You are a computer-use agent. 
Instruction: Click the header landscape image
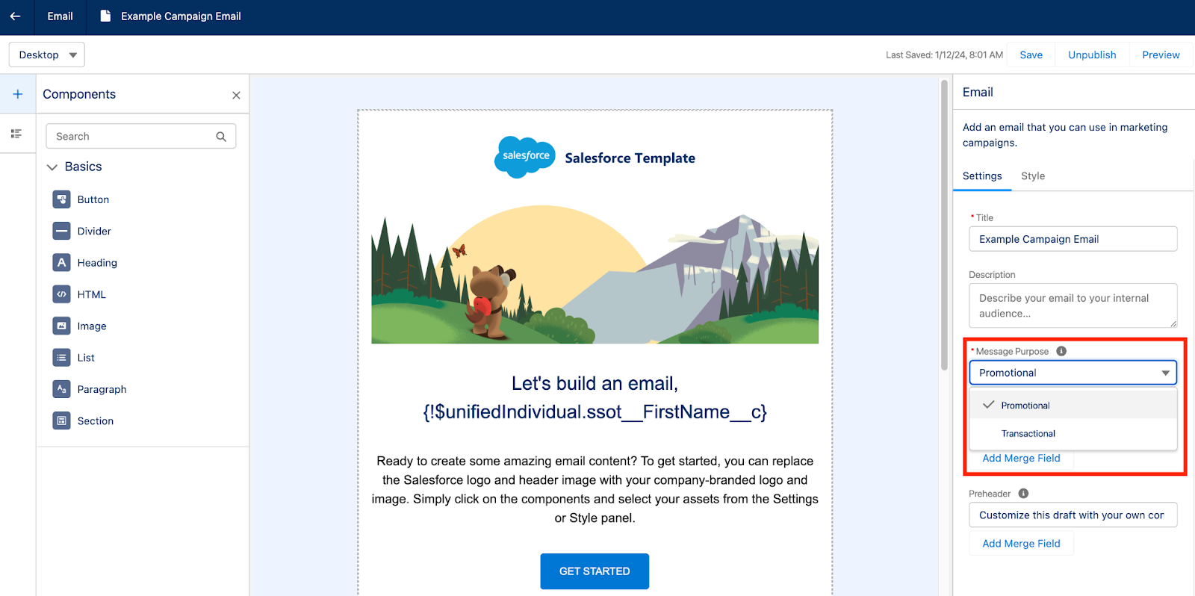595,275
